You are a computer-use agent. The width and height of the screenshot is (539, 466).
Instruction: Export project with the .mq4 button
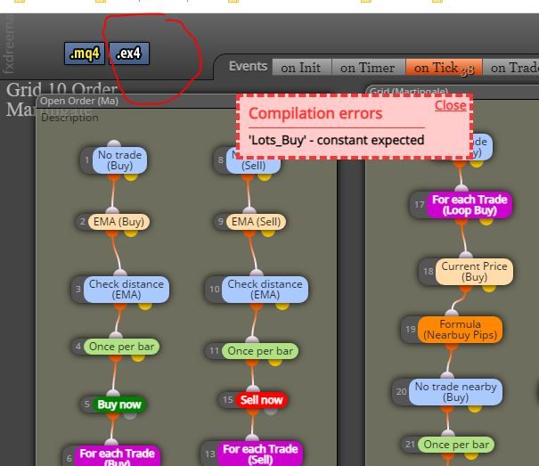[x=85, y=53]
